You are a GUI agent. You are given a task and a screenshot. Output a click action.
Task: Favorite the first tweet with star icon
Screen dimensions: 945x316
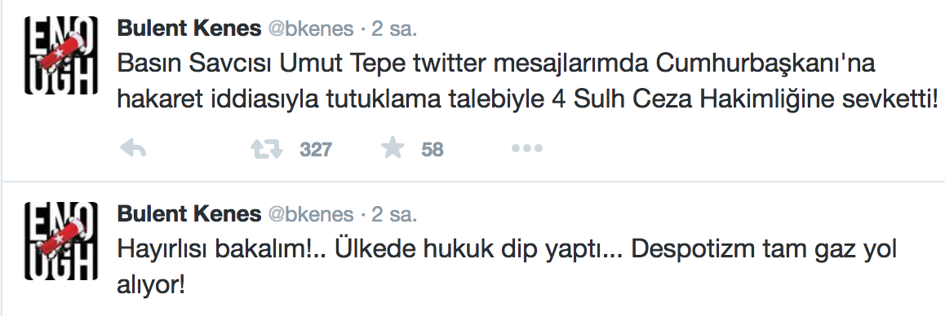(x=393, y=148)
